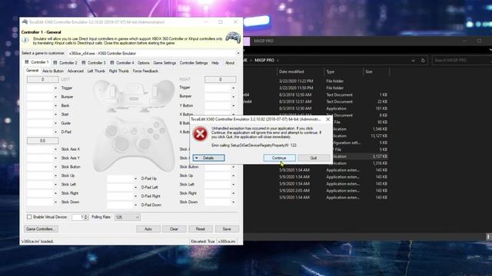Screen dimensions: 492x276
Task: Switch to the Controller 3 tab
Action: pyautogui.click(x=94, y=63)
